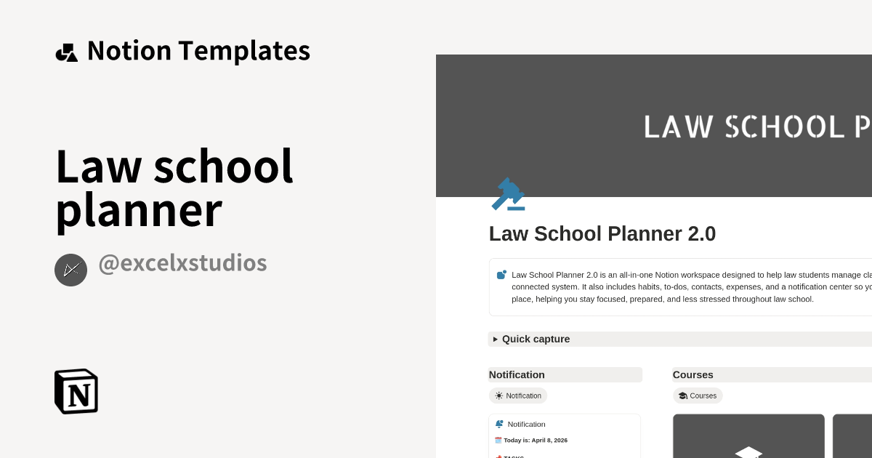Click the pen avatar of excelxstudios
Viewport: 872px width, 458px height.
(70, 270)
